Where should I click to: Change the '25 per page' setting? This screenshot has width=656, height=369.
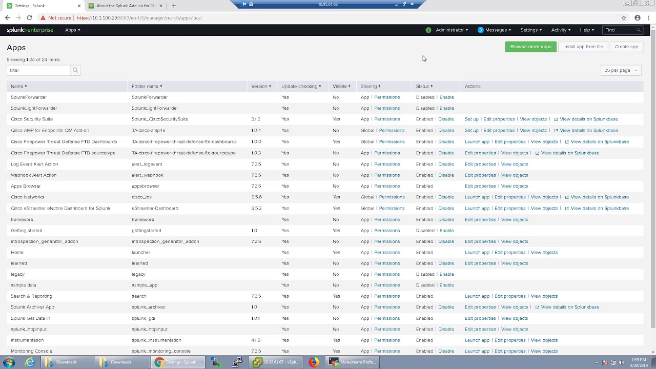pyautogui.click(x=621, y=70)
